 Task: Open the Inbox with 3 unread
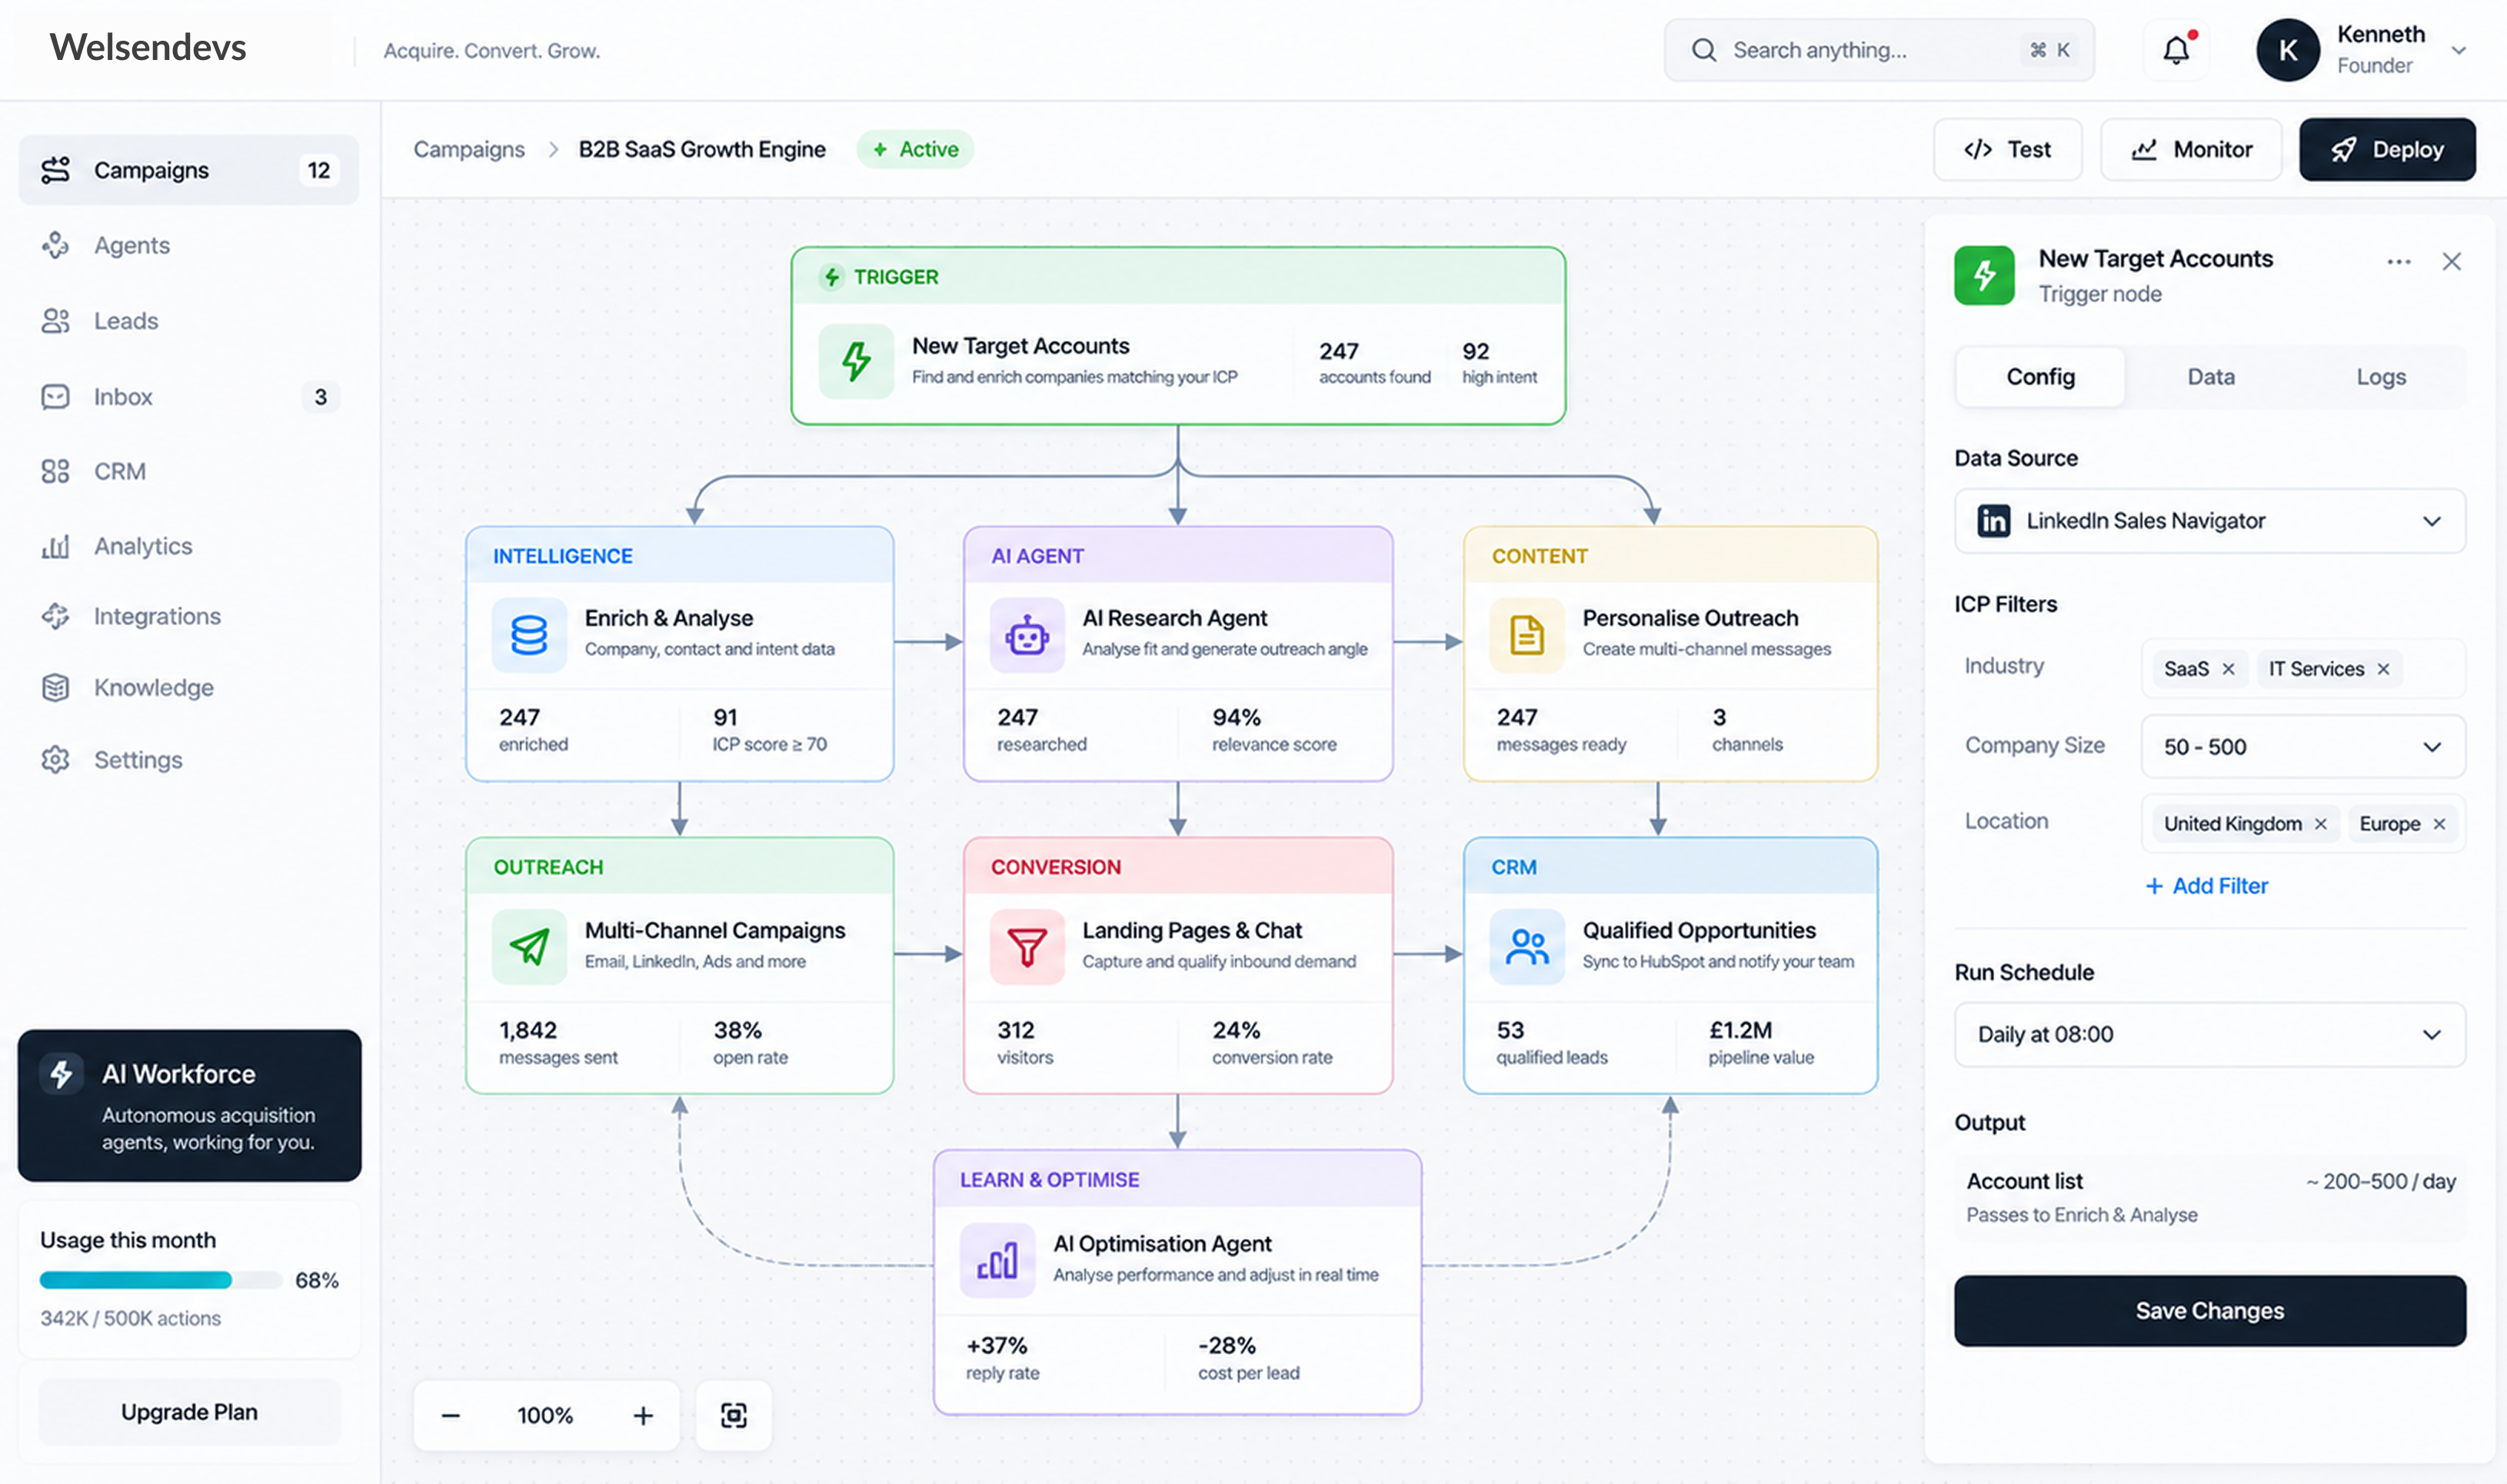tap(189, 397)
